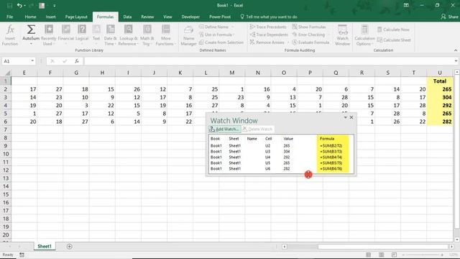Open Logical functions list
Screen dimensions: 460x259
(x=82, y=35)
